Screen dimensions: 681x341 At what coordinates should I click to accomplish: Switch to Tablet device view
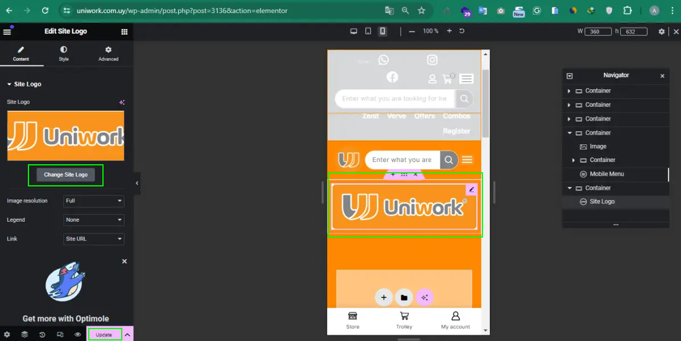tap(368, 31)
